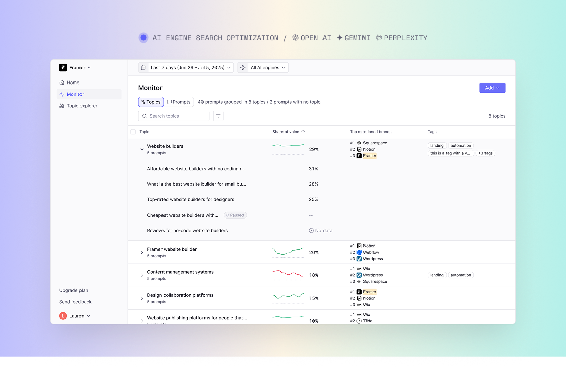
Task: Switch to the Topics tab
Action: 151,102
